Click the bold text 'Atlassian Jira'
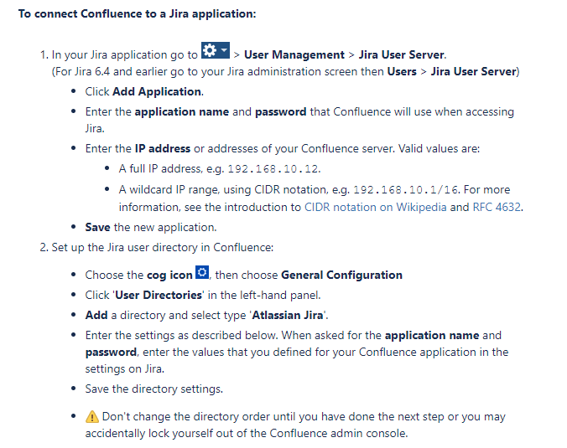 (288, 315)
